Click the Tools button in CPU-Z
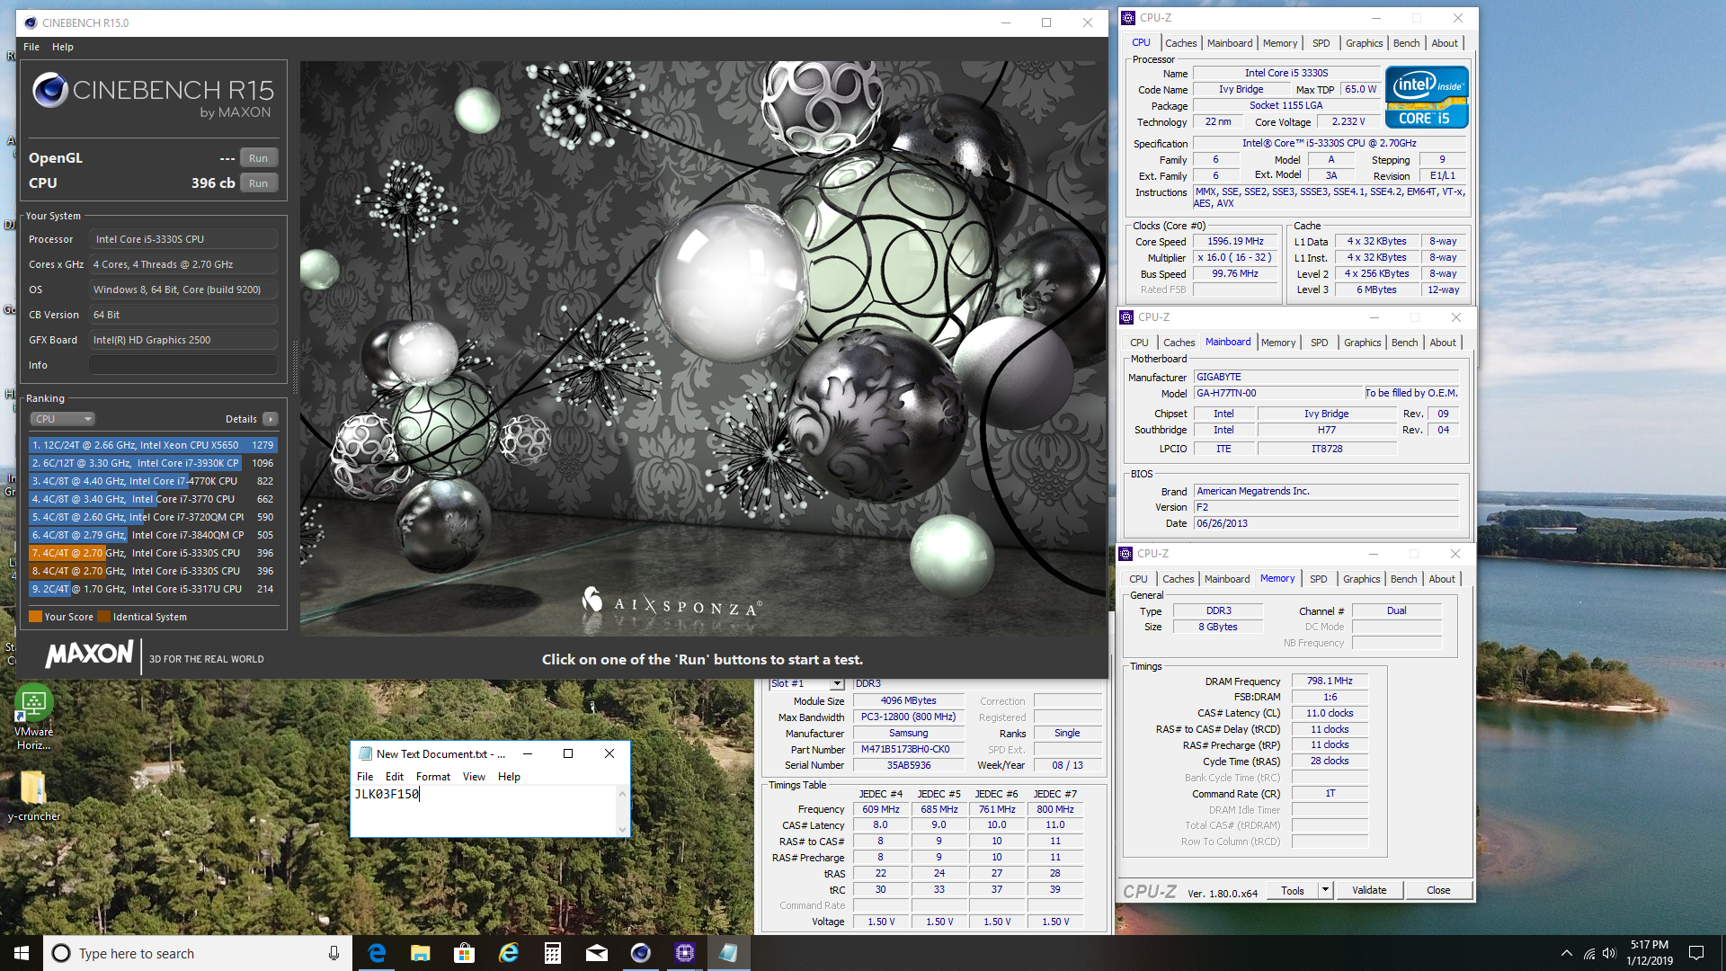The height and width of the screenshot is (971, 1726). click(1293, 890)
